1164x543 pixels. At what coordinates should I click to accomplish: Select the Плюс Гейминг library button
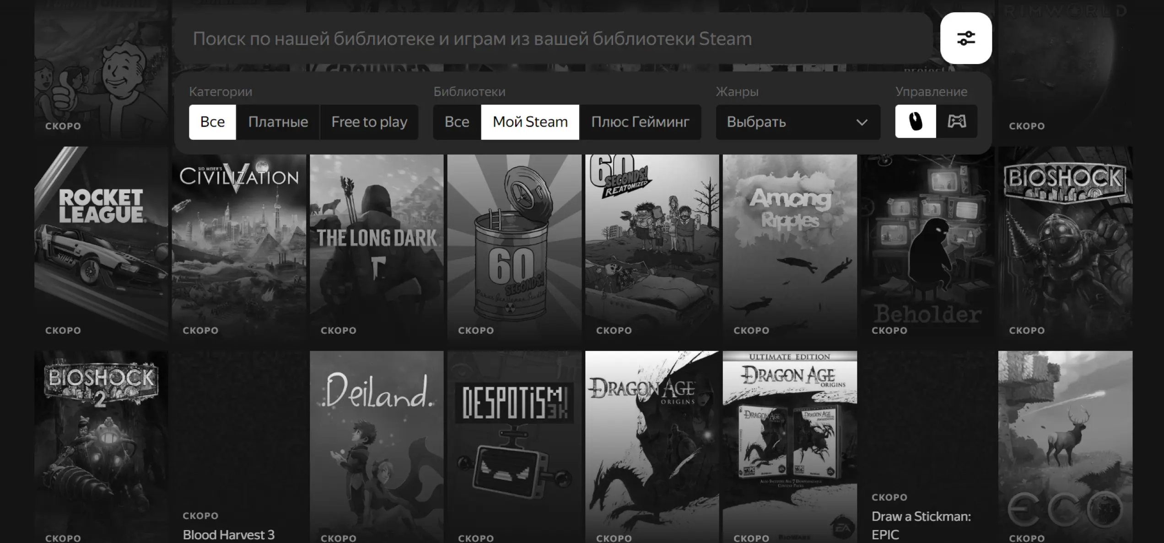coord(640,122)
